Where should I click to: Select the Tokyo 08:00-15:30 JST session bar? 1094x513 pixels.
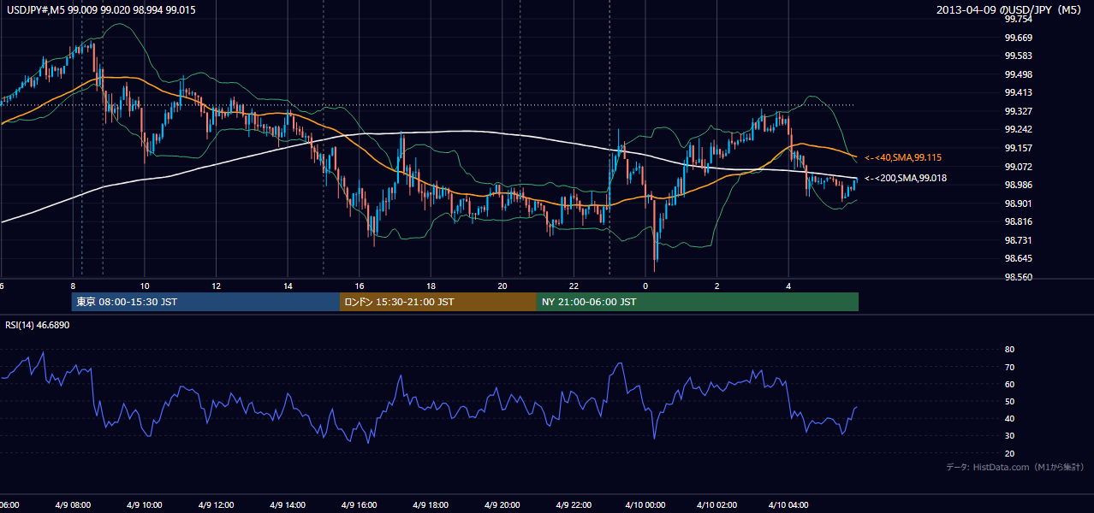tap(206, 303)
